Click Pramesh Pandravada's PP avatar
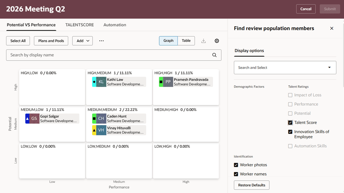Screen dimensions: 344x193 pos(168,82)
